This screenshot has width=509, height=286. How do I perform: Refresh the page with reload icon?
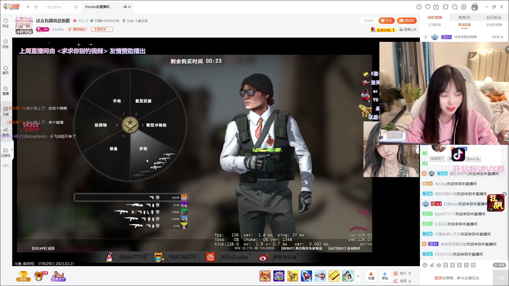tap(36, 7)
